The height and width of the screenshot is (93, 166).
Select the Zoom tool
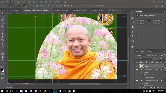click(x=2, y=60)
